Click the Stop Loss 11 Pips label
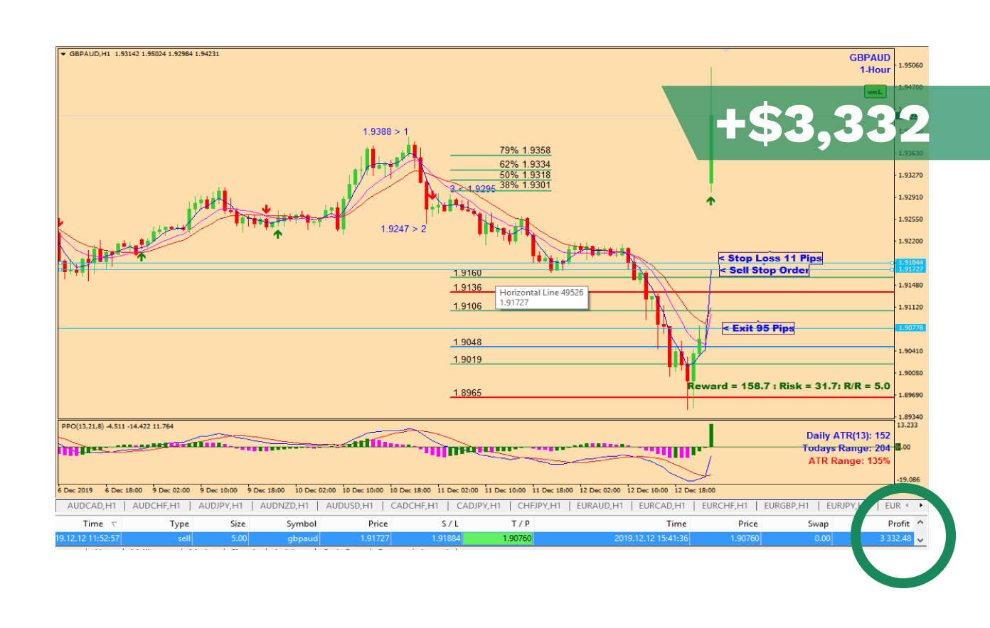The width and height of the screenshot is (990, 628). tap(771, 259)
